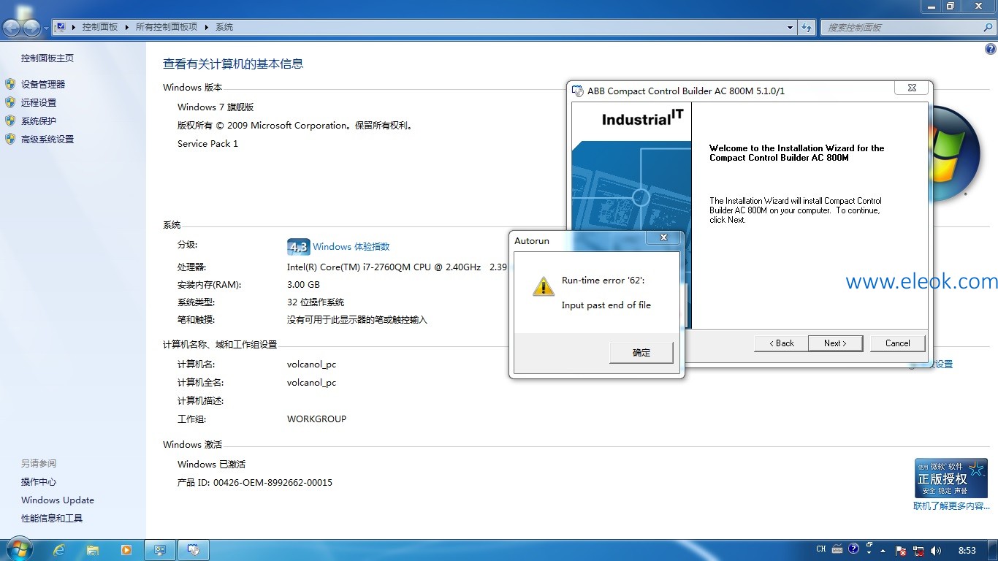Click the language bar help icon
Screen dimensions: 998x561
click(x=853, y=549)
